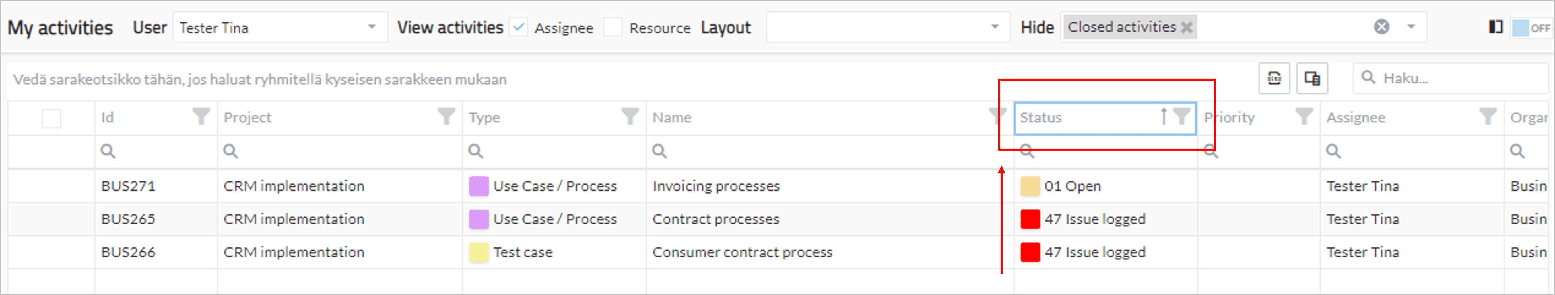The height and width of the screenshot is (295, 1555).
Task: Click the column chooser toolbar icon
Action: coord(1312,79)
